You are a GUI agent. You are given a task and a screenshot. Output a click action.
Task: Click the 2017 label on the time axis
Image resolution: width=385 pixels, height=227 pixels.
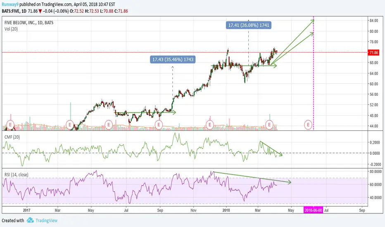click(x=26, y=210)
